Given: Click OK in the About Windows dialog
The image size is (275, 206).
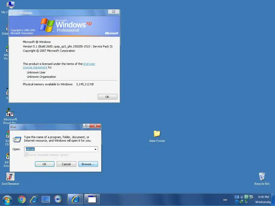Looking at the screenshot, I should coord(107,97).
